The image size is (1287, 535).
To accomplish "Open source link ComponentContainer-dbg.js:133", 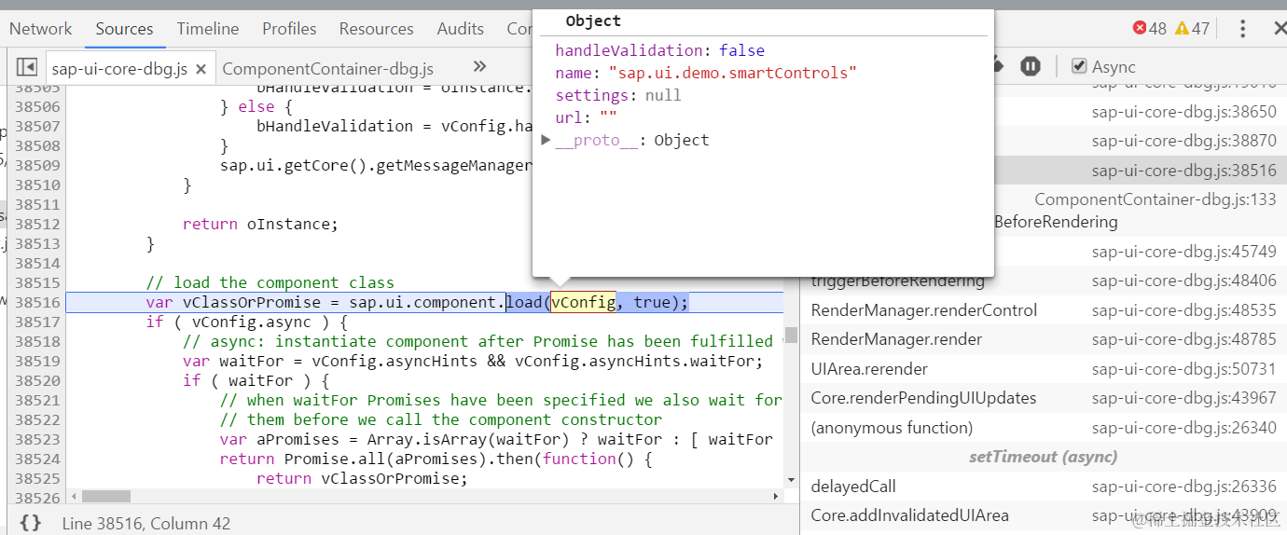I will [1155, 199].
